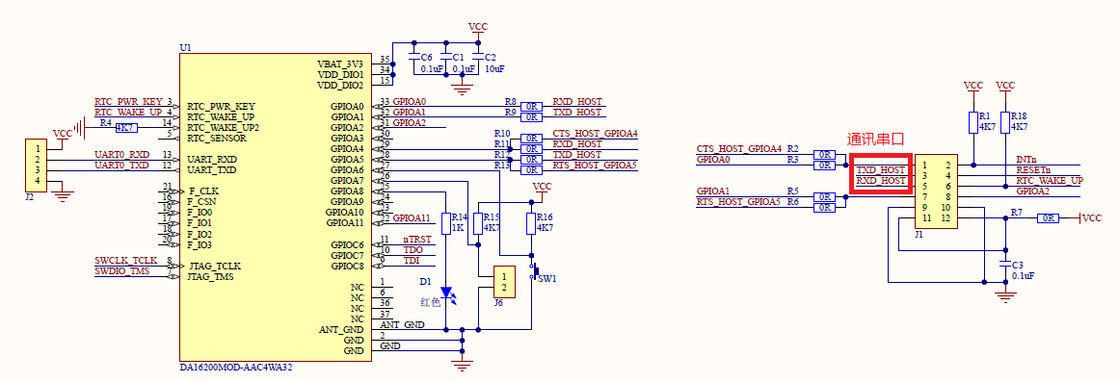Click the R18 4K7 pull-up resistor
This screenshot has height=382, width=1119.
1005,122
